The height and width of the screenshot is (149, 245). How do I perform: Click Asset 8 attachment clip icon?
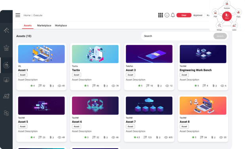(x=212, y=137)
